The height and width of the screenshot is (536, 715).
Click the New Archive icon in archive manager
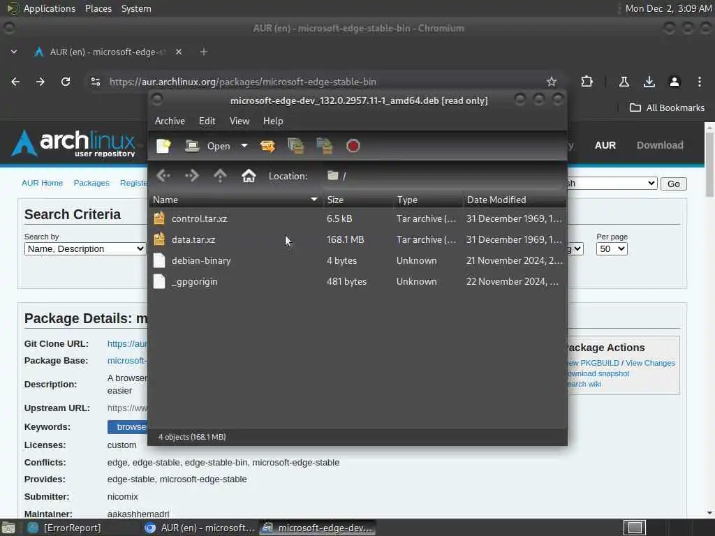(163, 146)
